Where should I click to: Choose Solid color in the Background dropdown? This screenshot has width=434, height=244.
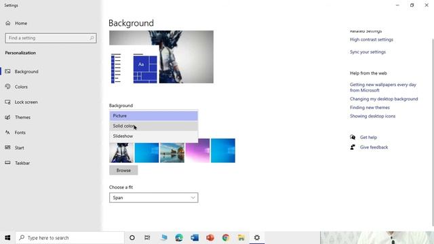(x=154, y=126)
